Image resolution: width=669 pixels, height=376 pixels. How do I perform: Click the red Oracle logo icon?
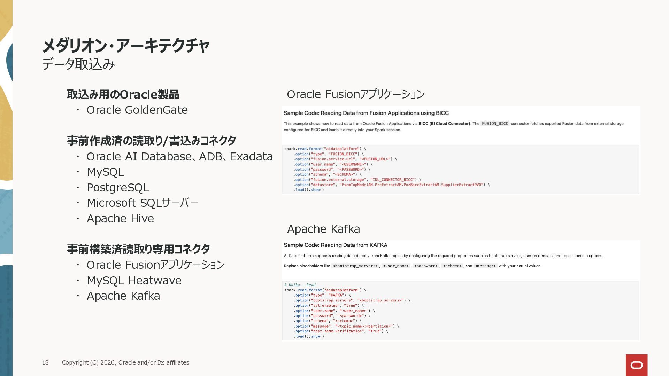(x=636, y=365)
